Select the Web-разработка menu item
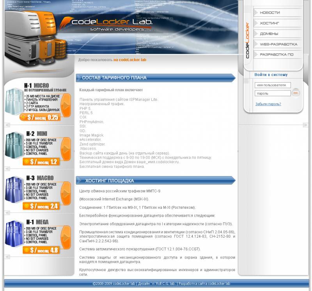 coord(278,44)
